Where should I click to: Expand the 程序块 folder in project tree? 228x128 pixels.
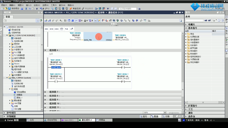(x=10, y=44)
